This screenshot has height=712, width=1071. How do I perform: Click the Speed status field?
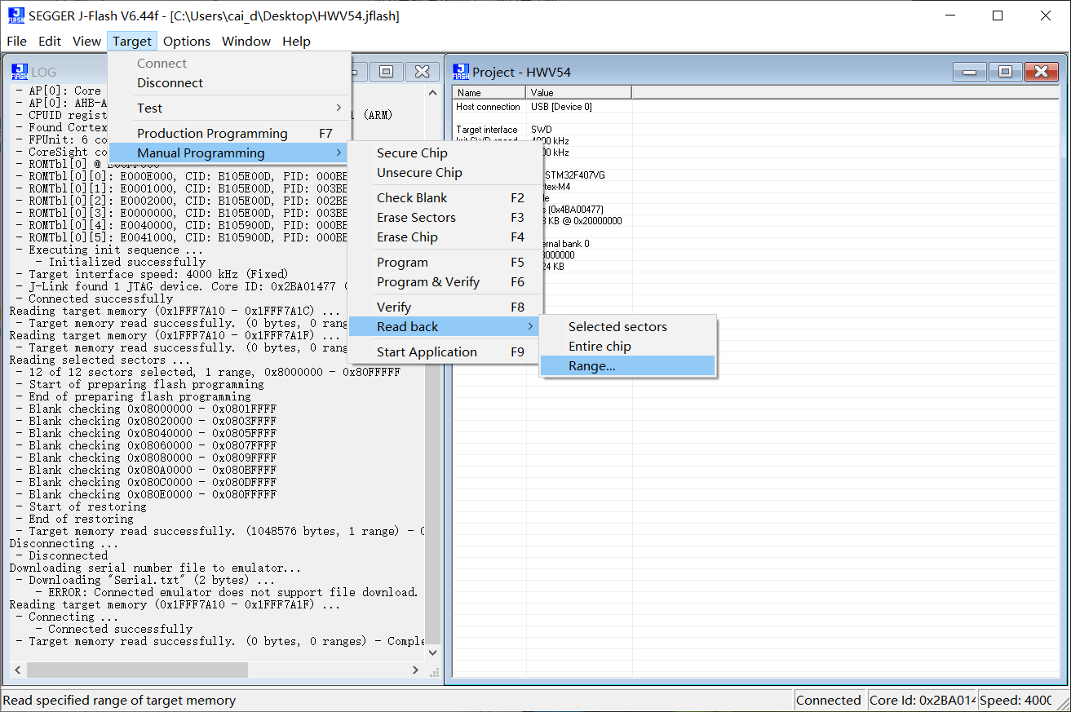[1016, 701]
